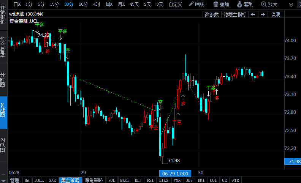301x183 pixels.
Task: Select the 日K daily chart period
Action: pos(17,4)
